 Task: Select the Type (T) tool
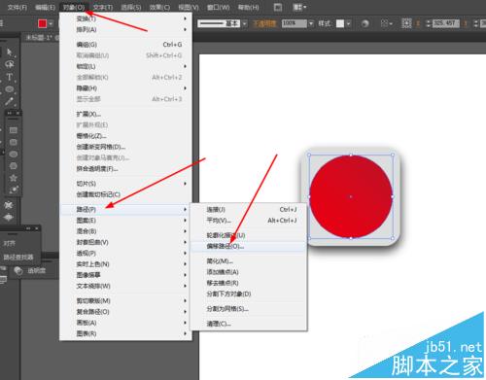click(x=10, y=77)
